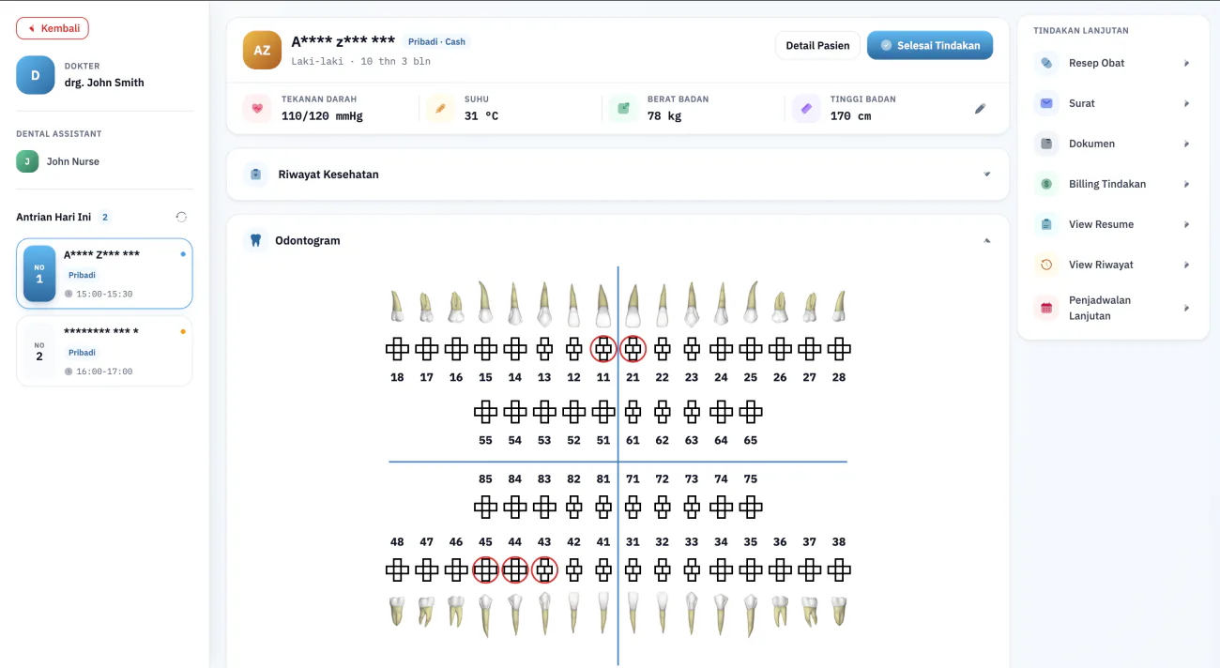Viewport: 1220px width, 668px height.
Task: Open the Surat menu item
Action: point(1113,103)
